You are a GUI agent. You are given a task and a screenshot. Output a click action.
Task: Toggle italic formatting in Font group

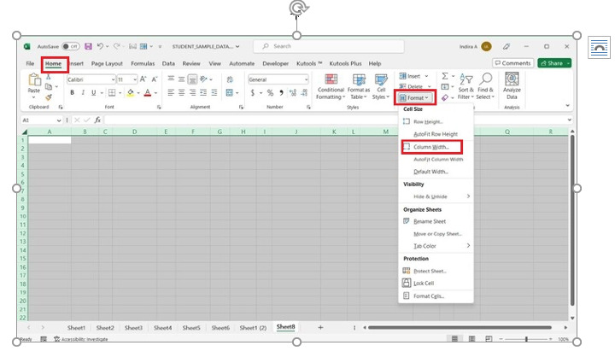(82, 92)
